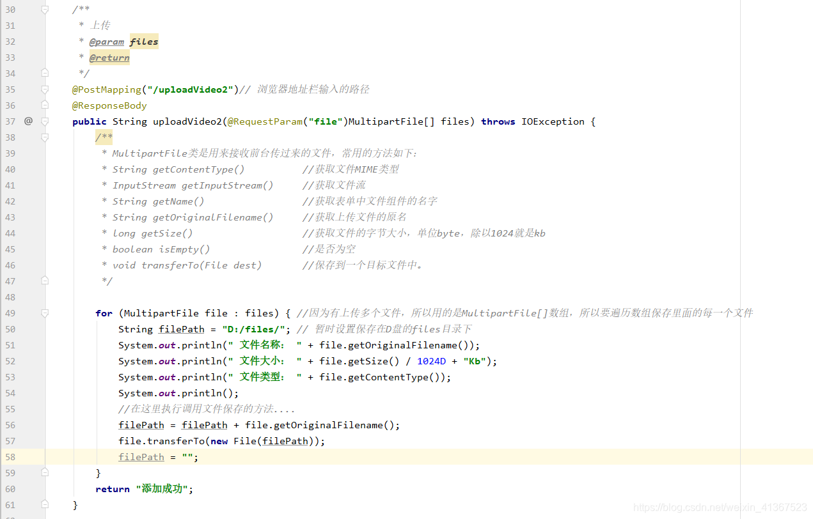Click the fold-end marker icon beside line 61
Viewport: 813px width, 519px height.
44,504
